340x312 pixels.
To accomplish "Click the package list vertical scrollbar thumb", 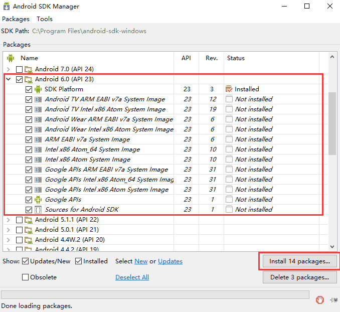I will pos(332,124).
